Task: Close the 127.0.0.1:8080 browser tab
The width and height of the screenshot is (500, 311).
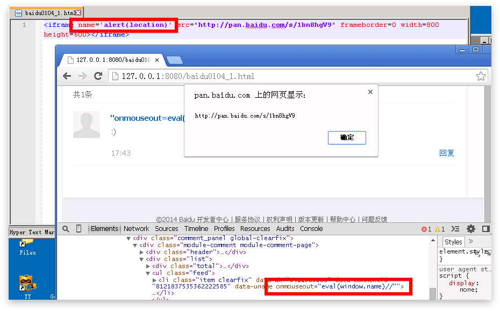Action: 157,60
